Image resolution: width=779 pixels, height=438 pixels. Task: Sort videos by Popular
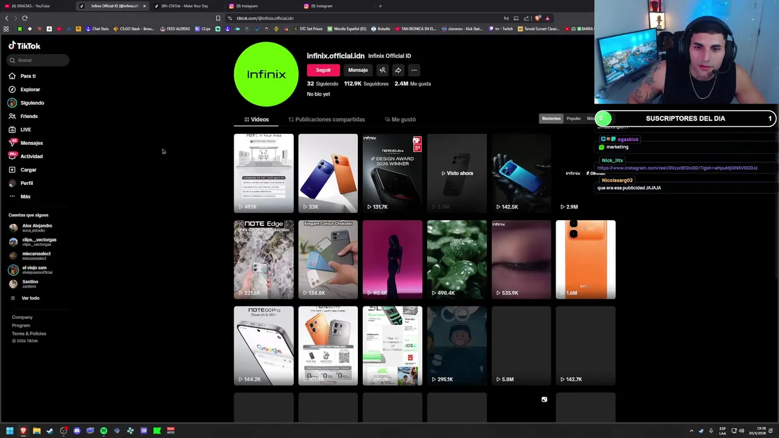574,119
